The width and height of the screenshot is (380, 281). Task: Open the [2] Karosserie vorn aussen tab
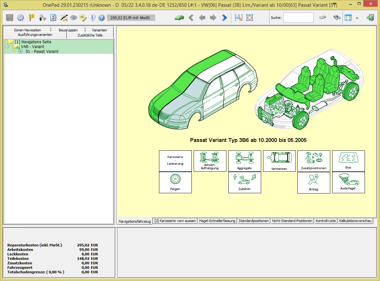(175, 221)
